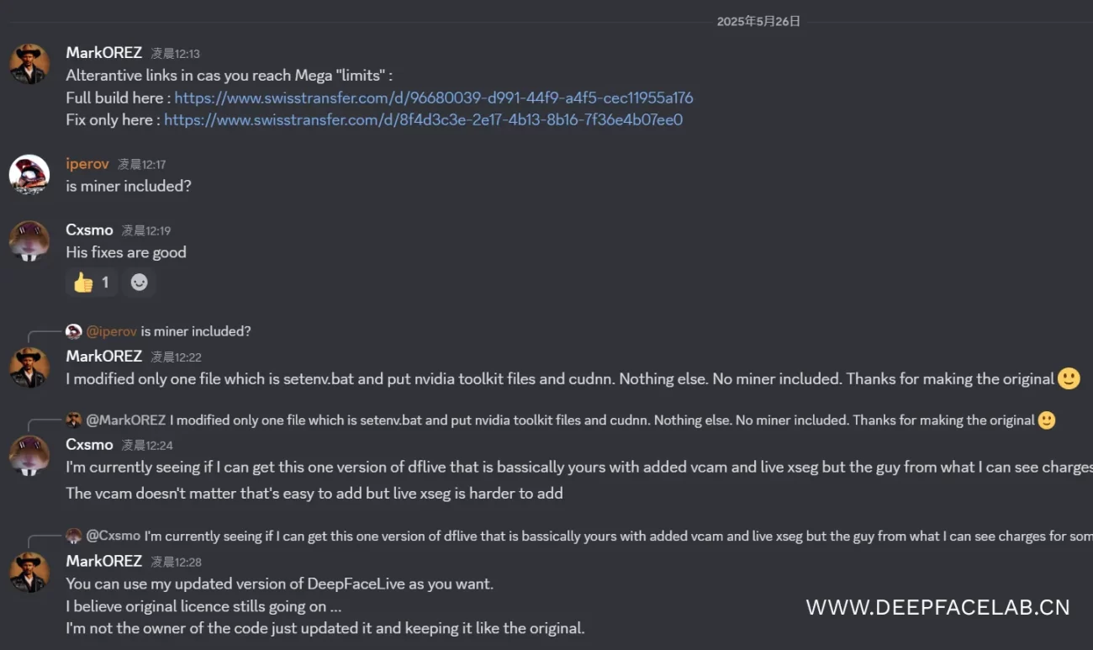Image resolution: width=1093 pixels, height=650 pixels.
Task: Click MarkOREZ's avatar on the 12:28 message
Action: (x=29, y=573)
